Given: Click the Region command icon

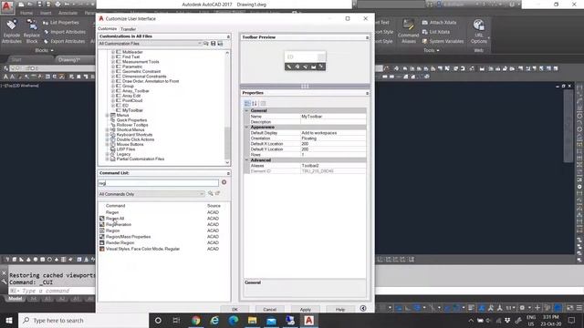Looking at the screenshot, I should pos(102,231).
